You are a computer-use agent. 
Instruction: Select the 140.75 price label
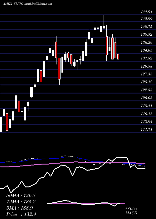tap(147, 27)
